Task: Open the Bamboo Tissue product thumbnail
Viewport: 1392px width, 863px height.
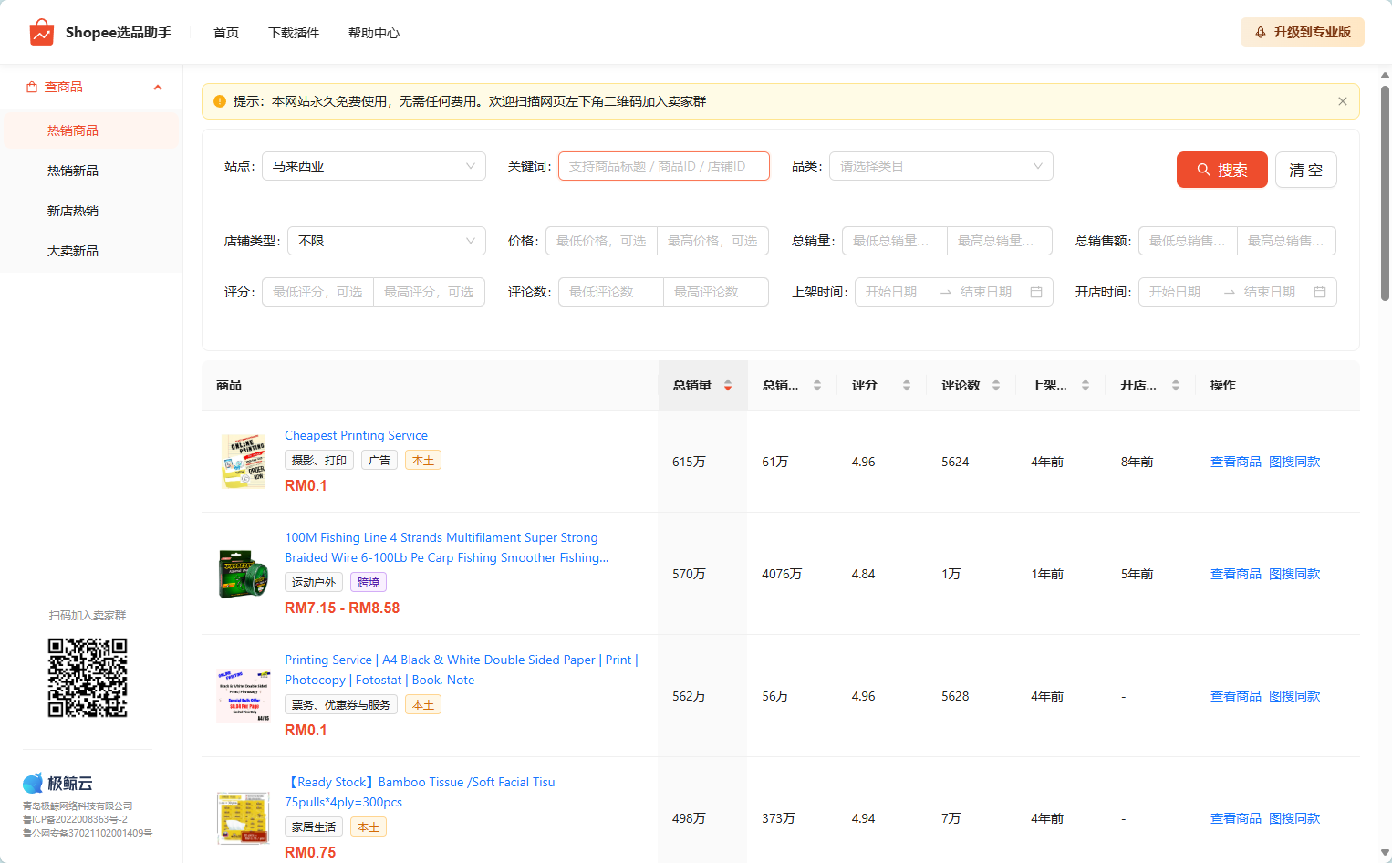Action: point(244,818)
